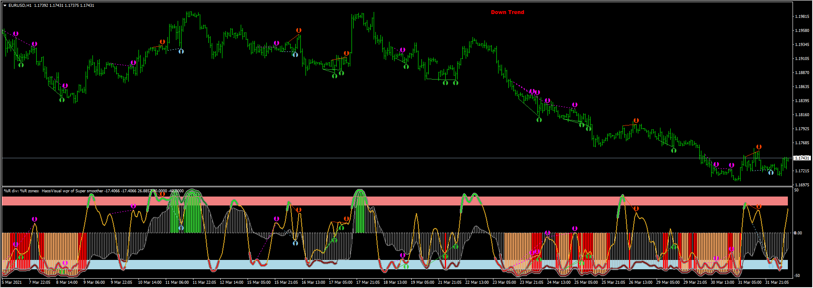Screen dimensions: 813x288
Task: Select the leftmost green up-arrow on price chart
Action: pos(21,65)
